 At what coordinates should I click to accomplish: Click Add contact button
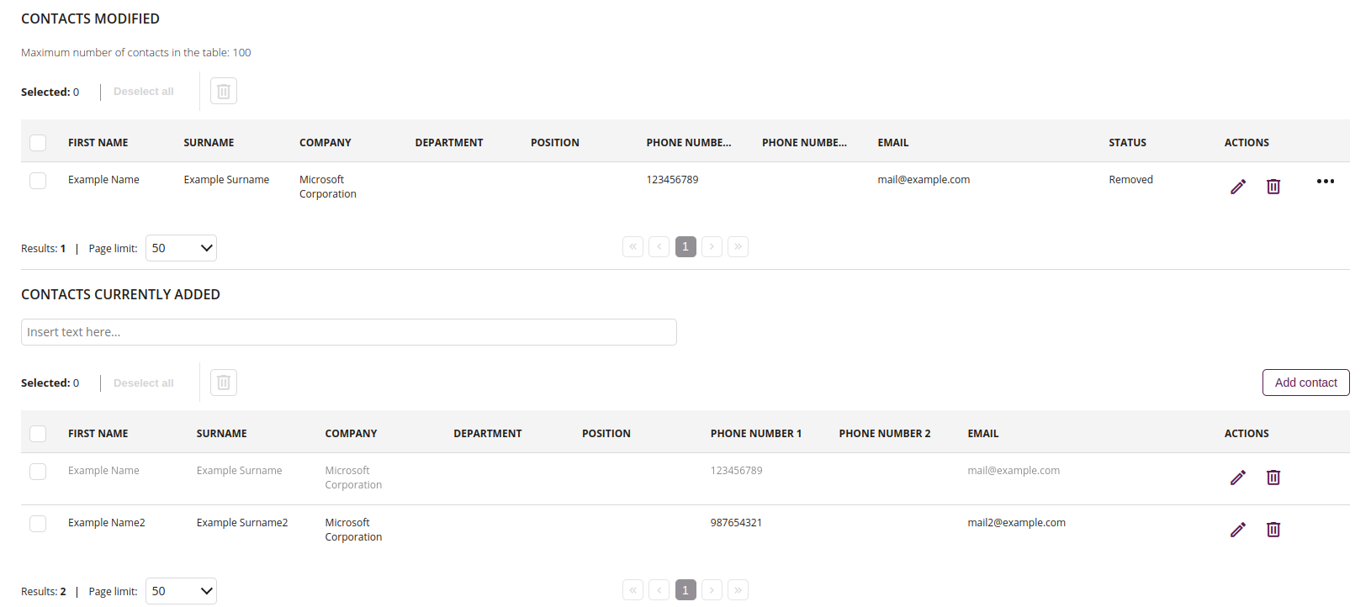1305,383
